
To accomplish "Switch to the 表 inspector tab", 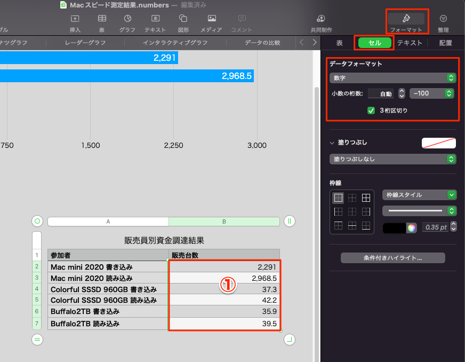I will [x=339, y=43].
